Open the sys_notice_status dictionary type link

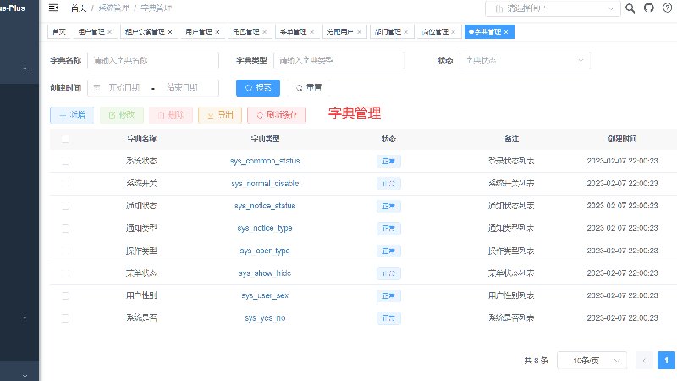[265, 206]
